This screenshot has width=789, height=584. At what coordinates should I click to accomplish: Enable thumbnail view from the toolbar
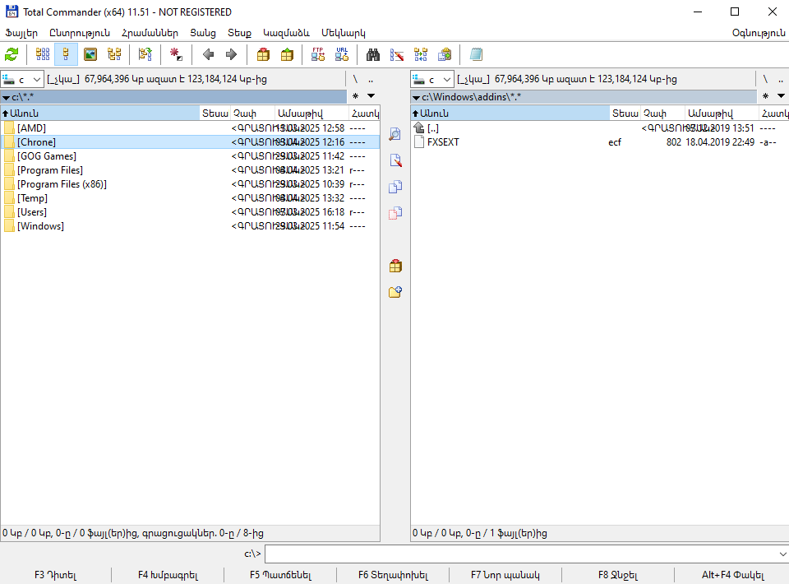click(x=90, y=54)
